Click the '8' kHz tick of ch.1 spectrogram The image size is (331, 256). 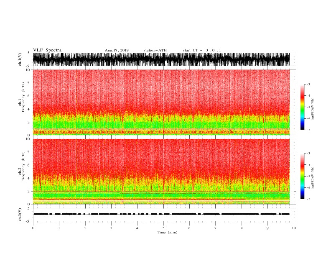tap(29, 83)
